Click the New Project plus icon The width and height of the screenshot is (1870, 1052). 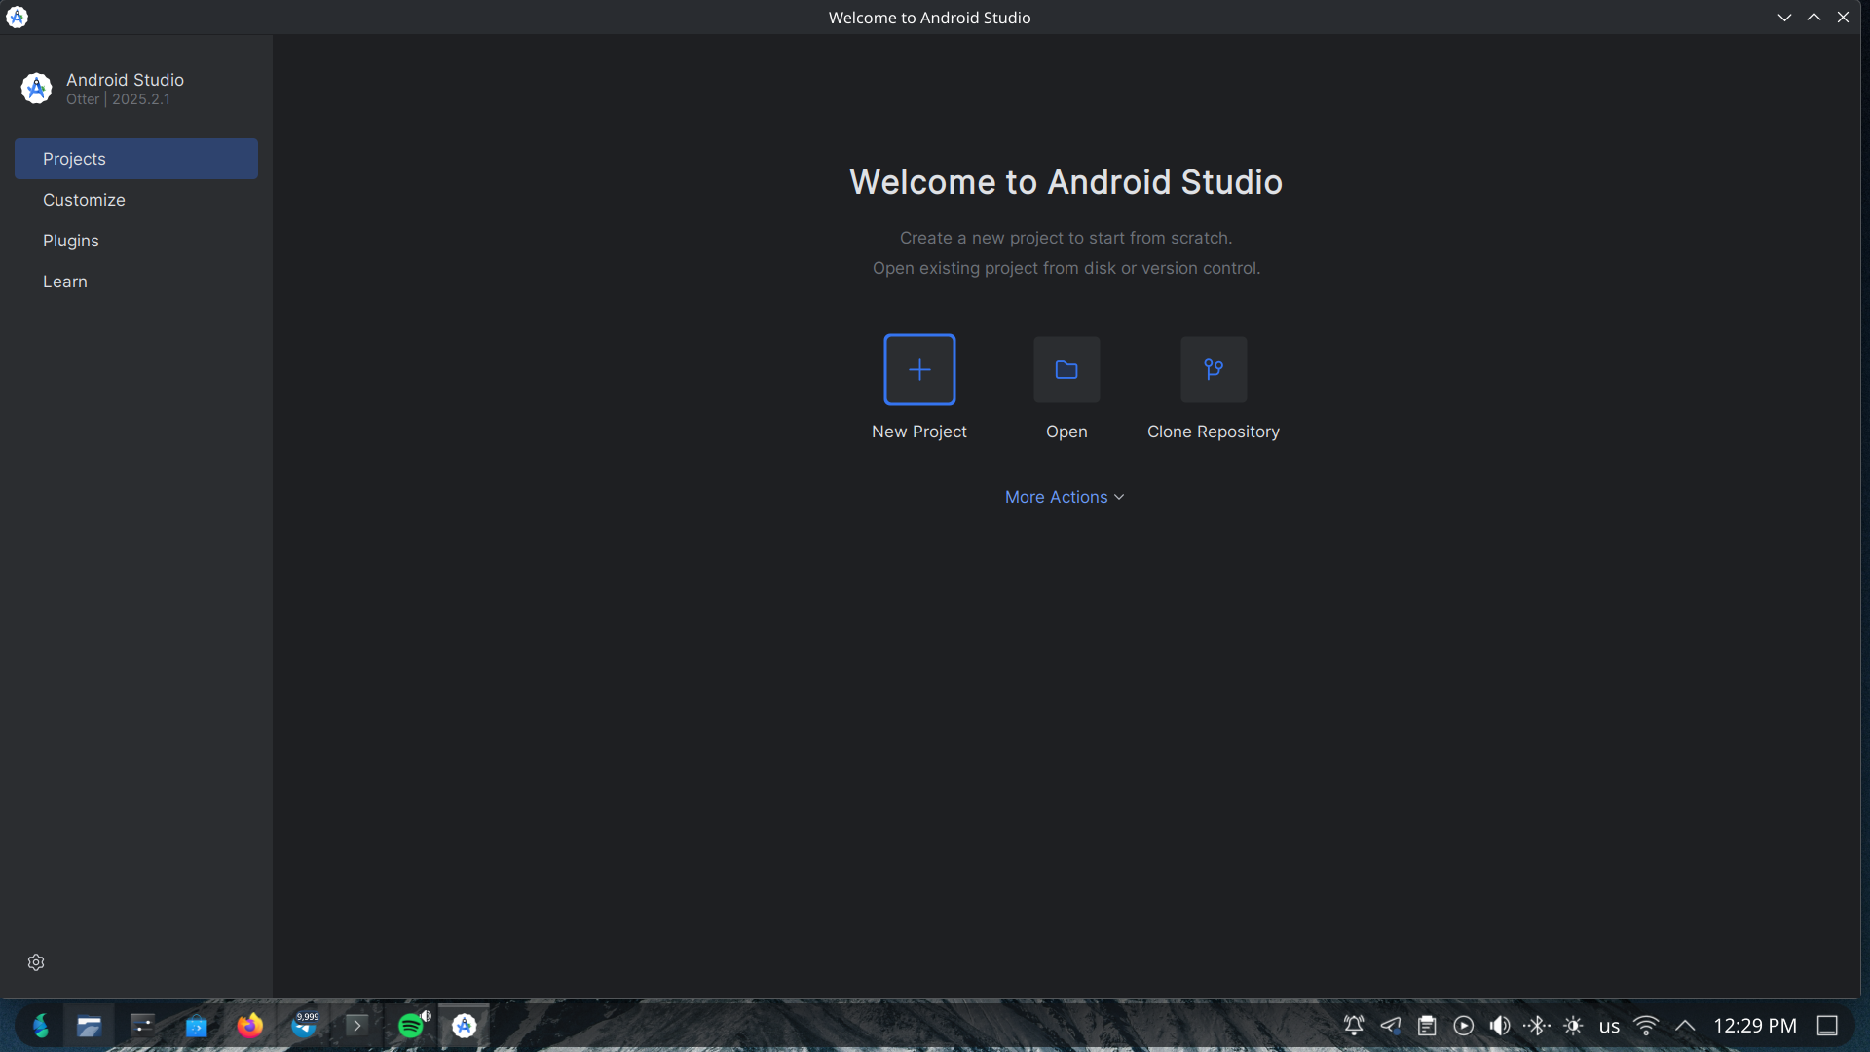point(918,369)
